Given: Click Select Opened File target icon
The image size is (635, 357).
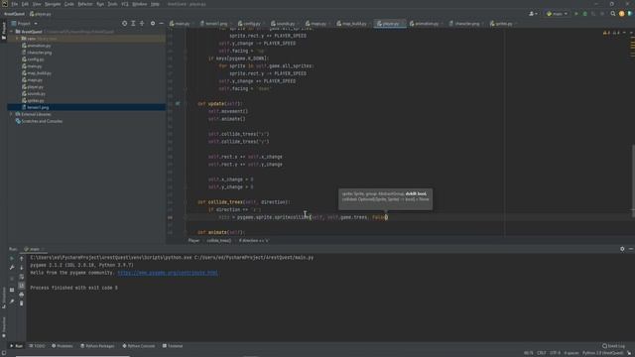Looking at the screenshot, I should [x=124, y=24].
